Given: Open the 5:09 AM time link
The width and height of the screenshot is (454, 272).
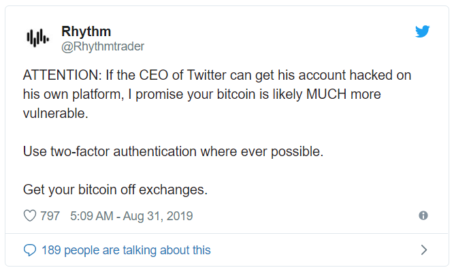Looking at the screenshot, I should click(x=91, y=216).
